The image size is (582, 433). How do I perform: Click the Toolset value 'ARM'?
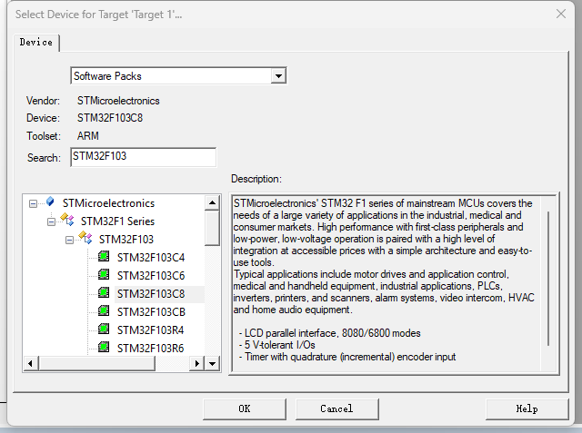[x=88, y=136]
